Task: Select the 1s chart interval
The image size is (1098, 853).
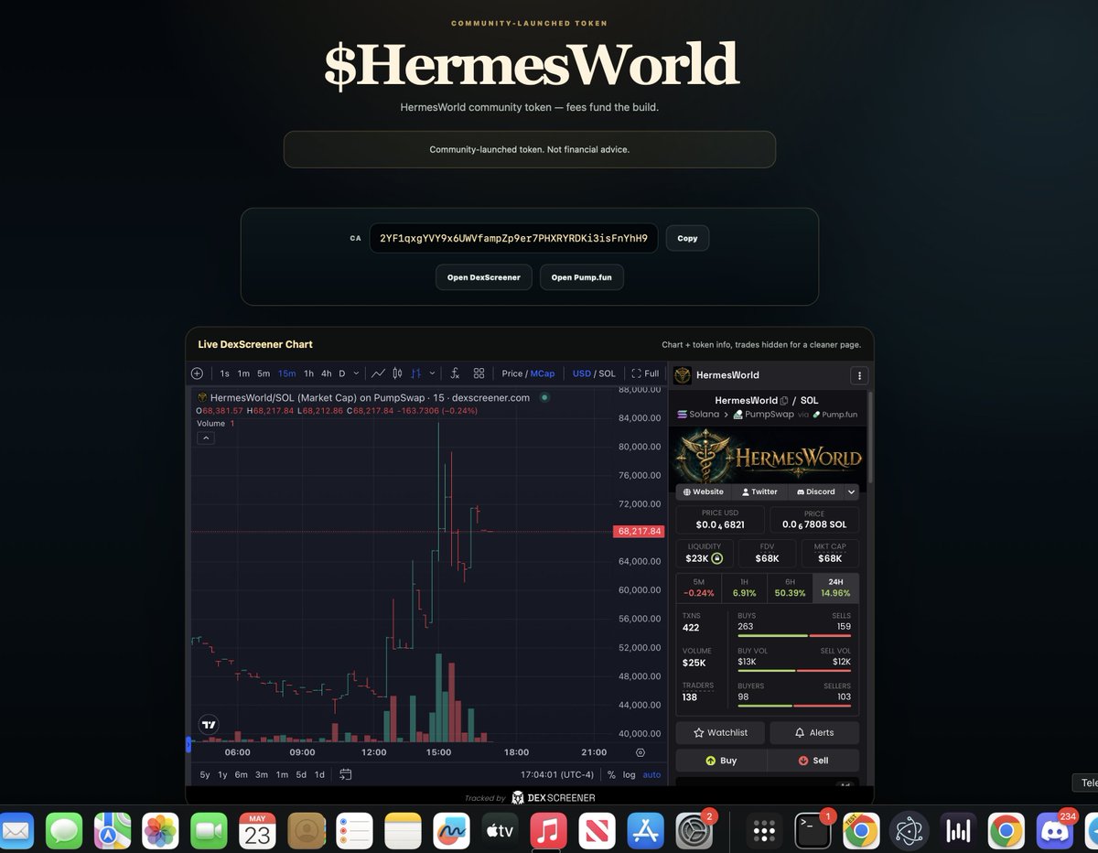Action: [225, 373]
